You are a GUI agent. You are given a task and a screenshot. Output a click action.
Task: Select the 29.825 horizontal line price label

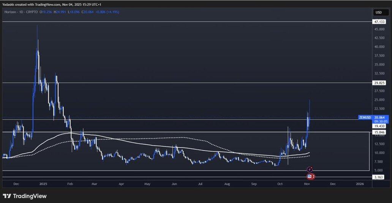pyautogui.click(x=379, y=83)
